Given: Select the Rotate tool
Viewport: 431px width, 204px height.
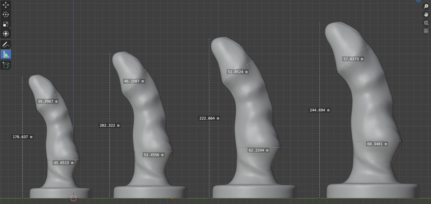Looking at the screenshot, I should [6, 14].
